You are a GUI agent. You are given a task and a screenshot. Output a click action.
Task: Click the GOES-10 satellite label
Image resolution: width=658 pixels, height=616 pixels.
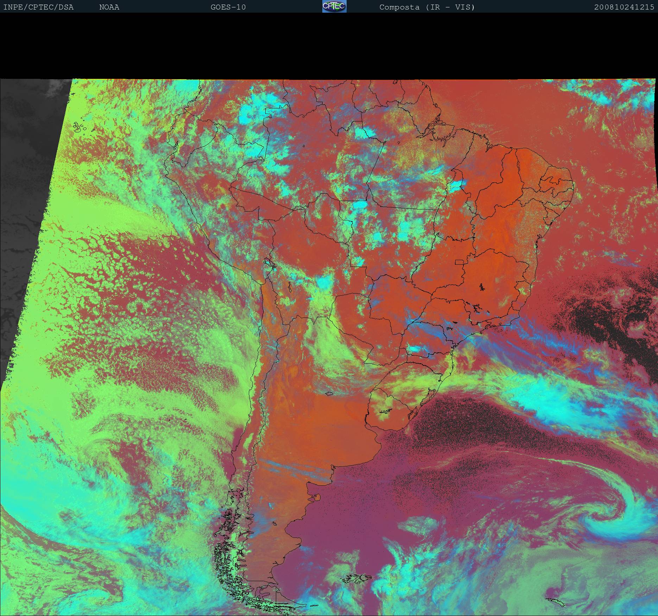[x=228, y=7]
